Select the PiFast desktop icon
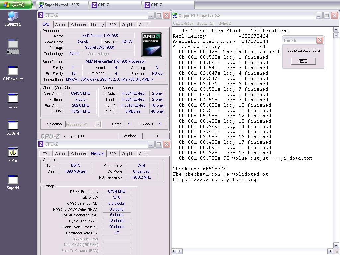 click(x=13, y=155)
